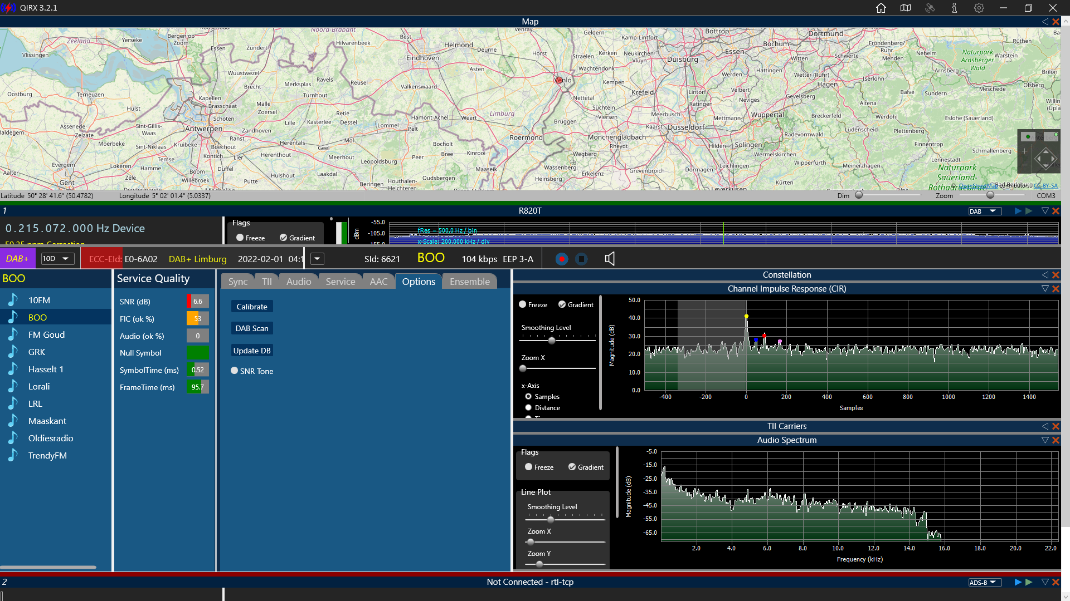Open the settings gear icon
Viewport: 1070px width, 601px height.
[979, 8]
